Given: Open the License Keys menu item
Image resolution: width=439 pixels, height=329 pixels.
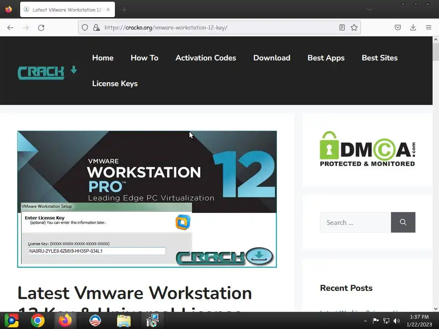Looking at the screenshot, I should [115, 84].
